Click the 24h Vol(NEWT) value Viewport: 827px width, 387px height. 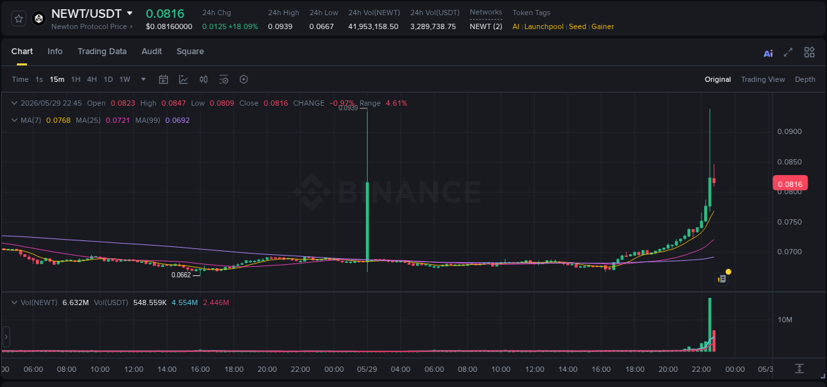pyautogui.click(x=373, y=26)
